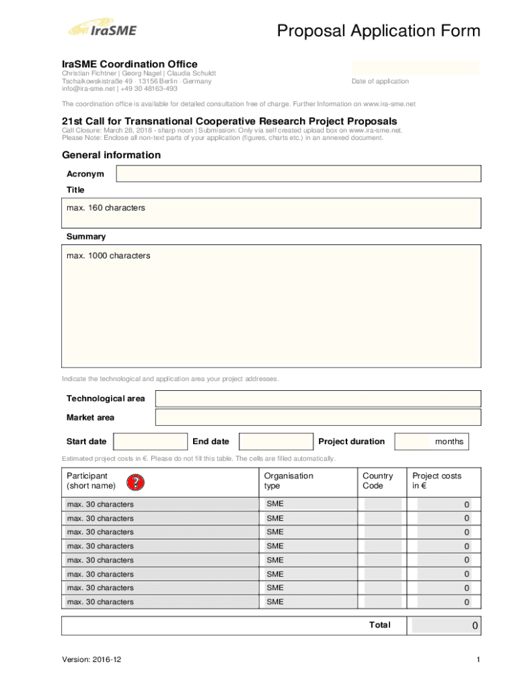Click the red question mark help icon
Image resolution: width=518 pixels, height=689 pixels.
[135, 482]
